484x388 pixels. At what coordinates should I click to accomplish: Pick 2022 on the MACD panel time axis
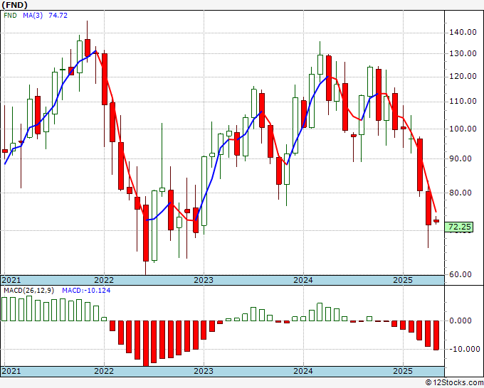click(x=104, y=371)
